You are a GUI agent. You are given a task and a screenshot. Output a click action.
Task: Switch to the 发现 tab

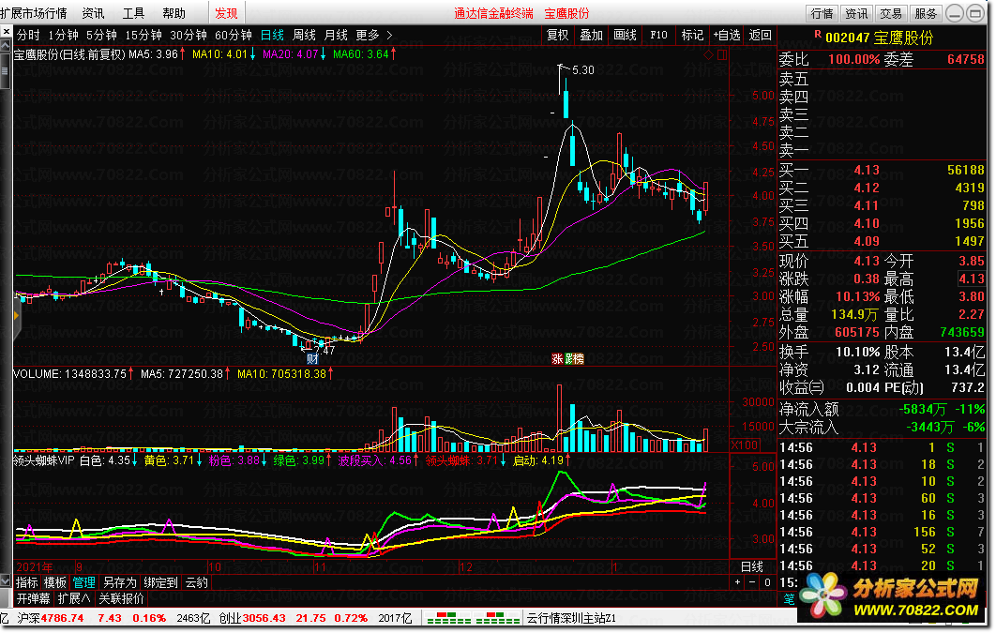(226, 13)
